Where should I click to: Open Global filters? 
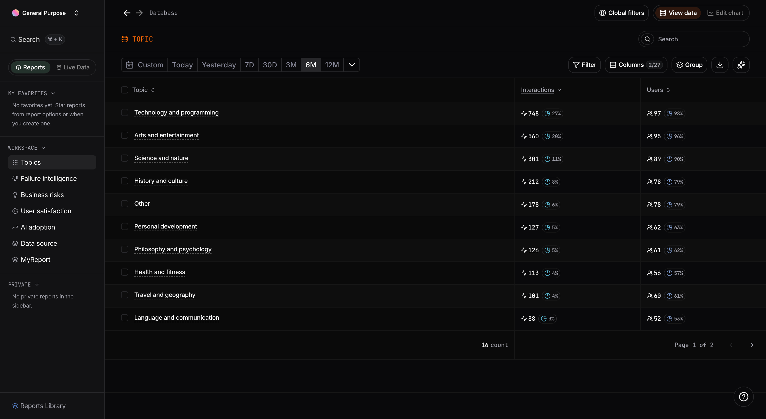click(x=621, y=13)
